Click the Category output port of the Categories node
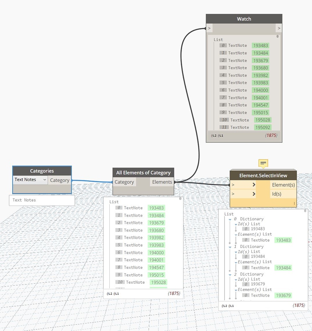The height and width of the screenshot is (331, 312). point(60,180)
